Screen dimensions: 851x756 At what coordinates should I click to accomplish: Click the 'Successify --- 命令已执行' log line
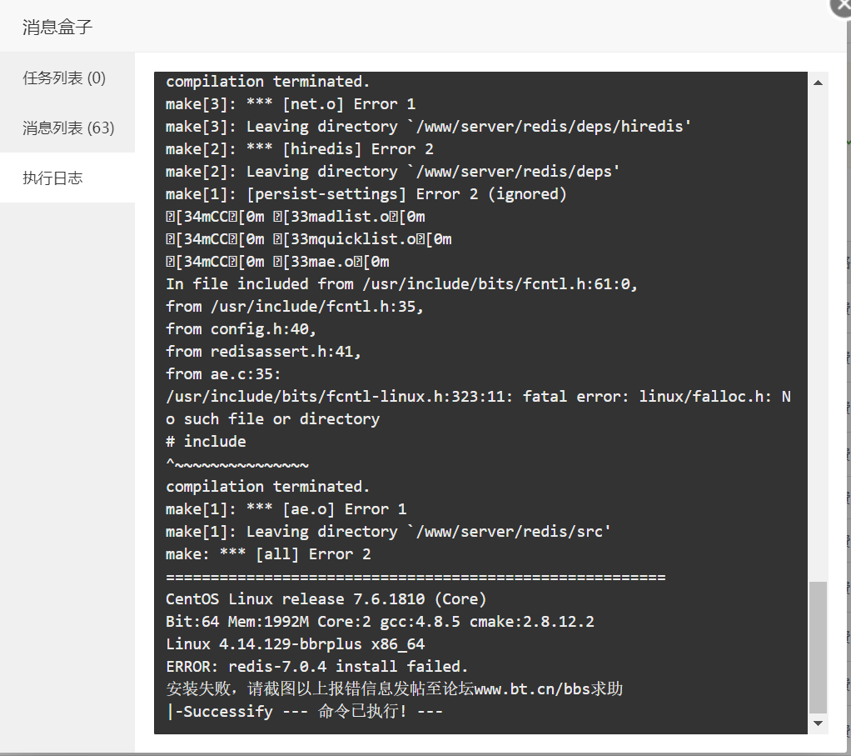tap(304, 712)
